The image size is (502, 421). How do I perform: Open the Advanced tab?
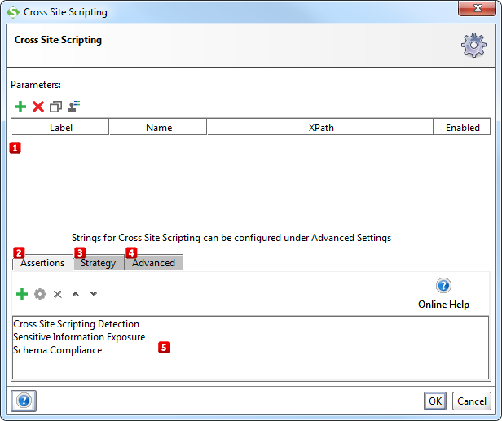click(x=154, y=263)
